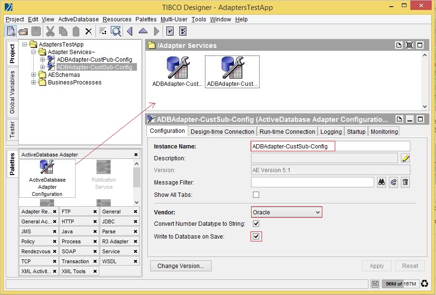Click the status bar log page icon
Screen dimensions: 436x295
click(x=375, y=284)
